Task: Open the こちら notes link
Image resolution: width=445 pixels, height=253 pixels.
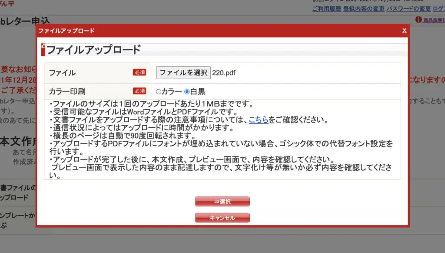Action: pyautogui.click(x=259, y=120)
